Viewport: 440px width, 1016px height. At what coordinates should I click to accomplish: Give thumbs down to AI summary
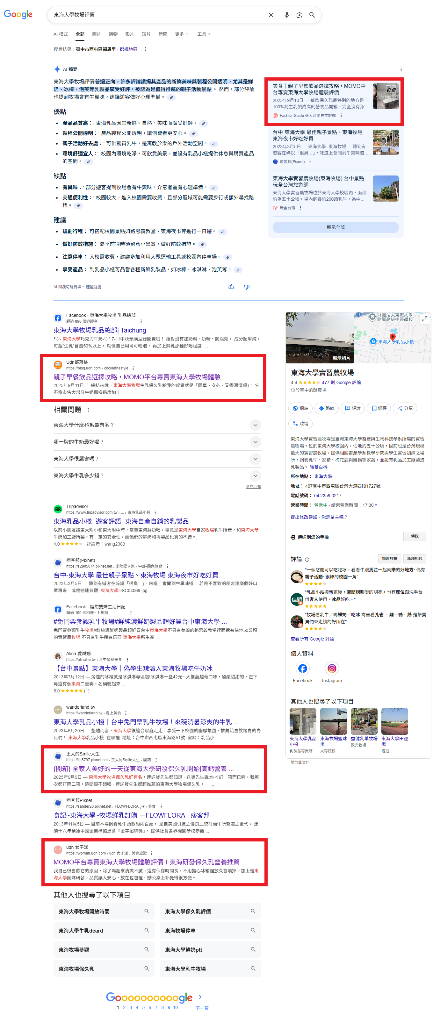pos(246,287)
